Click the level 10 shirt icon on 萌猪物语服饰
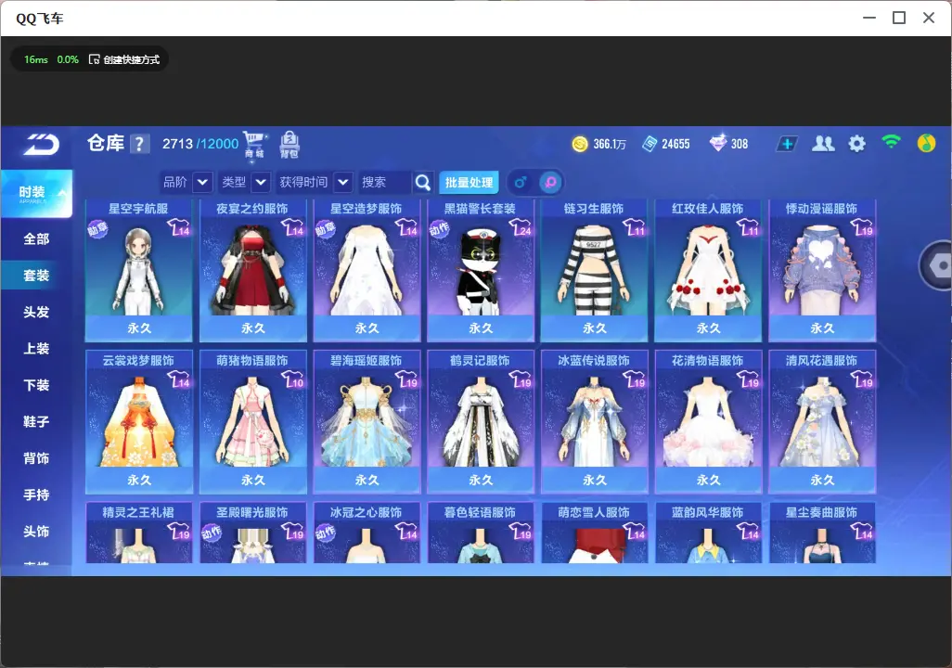This screenshot has width=952, height=668. (x=292, y=379)
